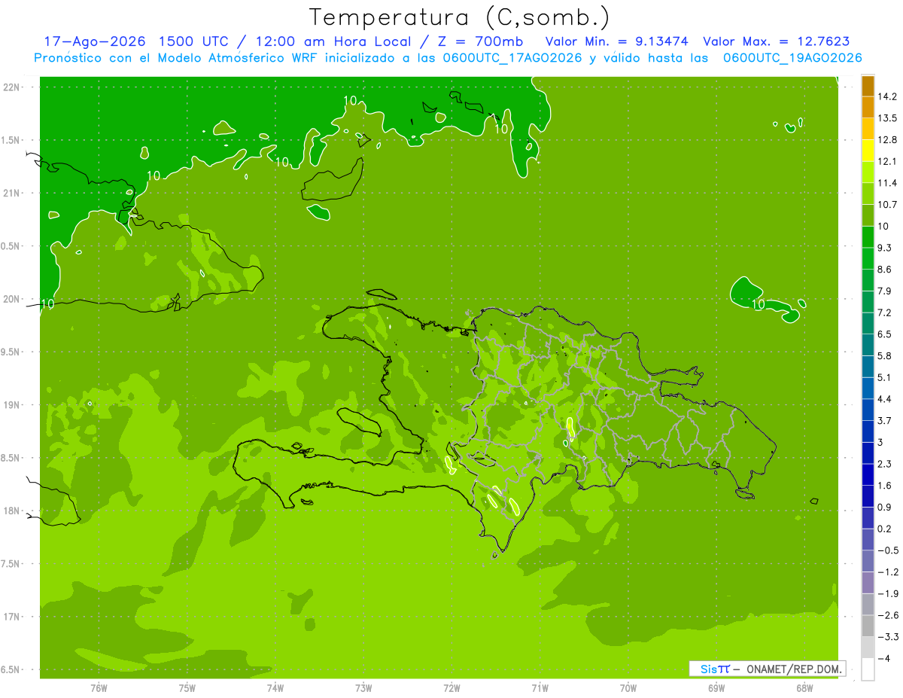This screenshot has width=903, height=698.
Task: Click the "7.9" color scale value
Action: coord(884,291)
